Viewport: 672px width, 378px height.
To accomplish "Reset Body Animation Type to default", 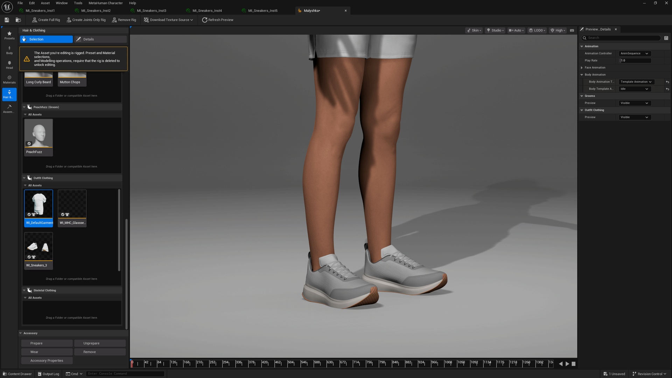I will click(667, 82).
